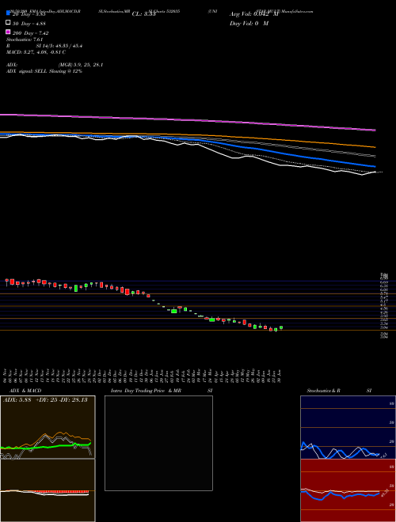Select the '200 Day = 7.42' label
This screenshot has width=396, height=522.
[31, 33]
